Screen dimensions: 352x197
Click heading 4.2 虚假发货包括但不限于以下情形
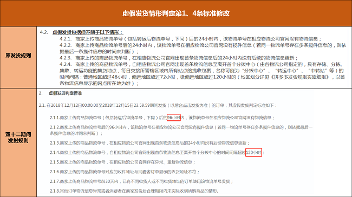[x=81, y=32]
